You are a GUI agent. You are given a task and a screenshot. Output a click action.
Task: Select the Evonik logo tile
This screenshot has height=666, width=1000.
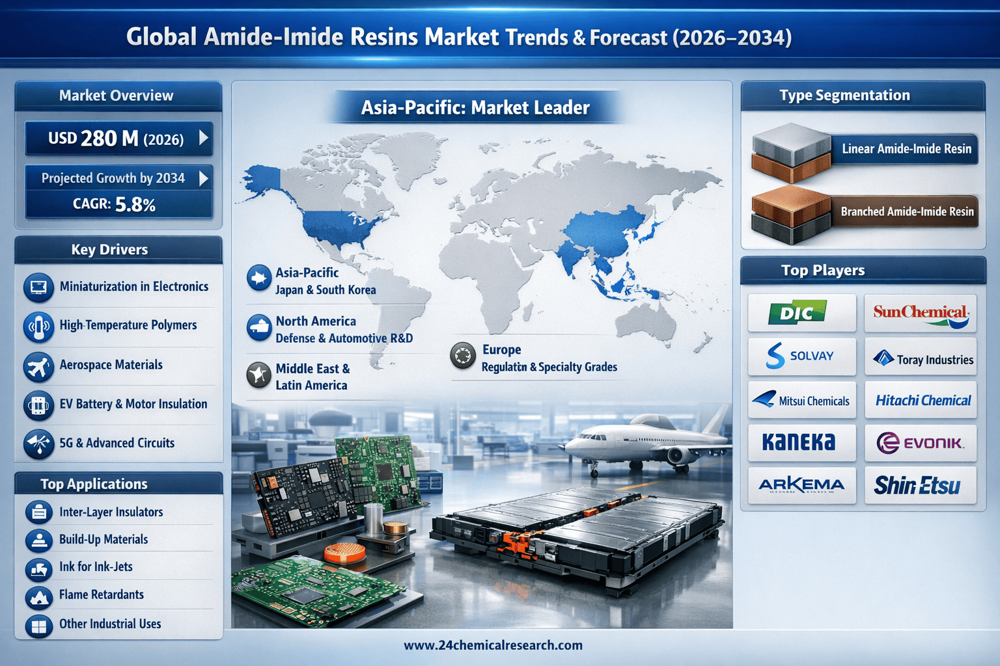920,443
